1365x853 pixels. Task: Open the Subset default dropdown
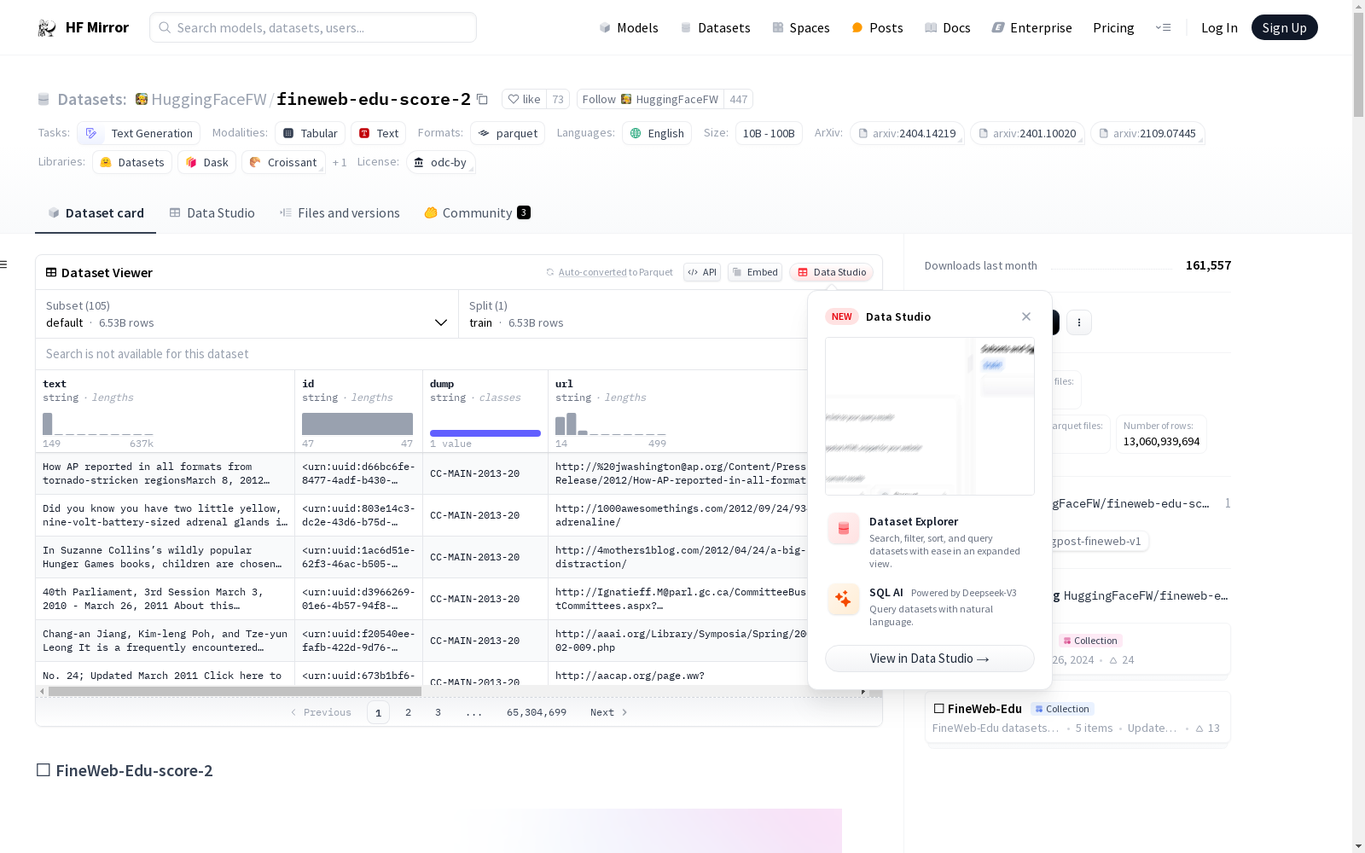coord(247,314)
